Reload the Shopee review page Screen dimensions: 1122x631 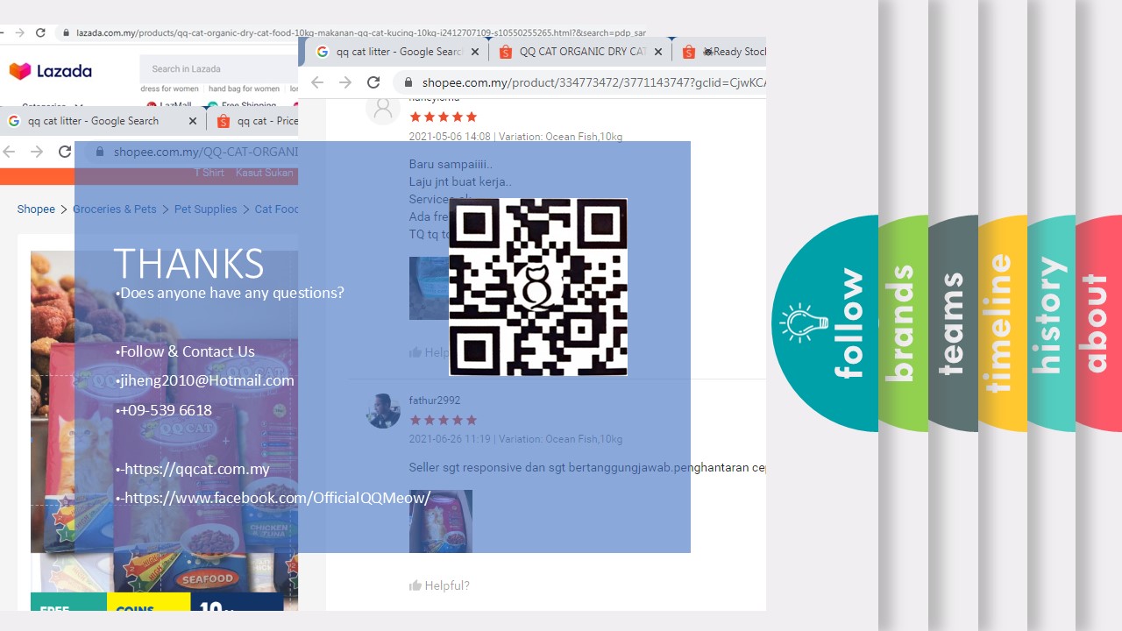coord(373,82)
